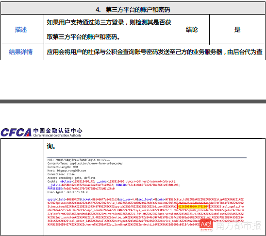Click the yellow highlighted id_card value
The height and width of the screenshot is (236, 266).
pos(193,207)
